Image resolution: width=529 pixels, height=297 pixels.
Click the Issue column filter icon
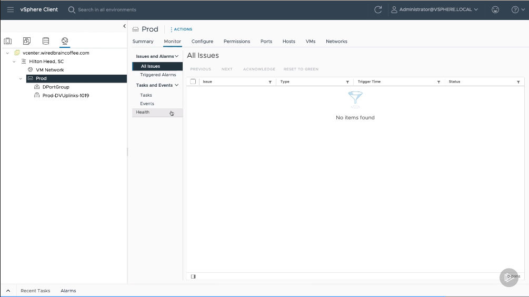[270, 82]
